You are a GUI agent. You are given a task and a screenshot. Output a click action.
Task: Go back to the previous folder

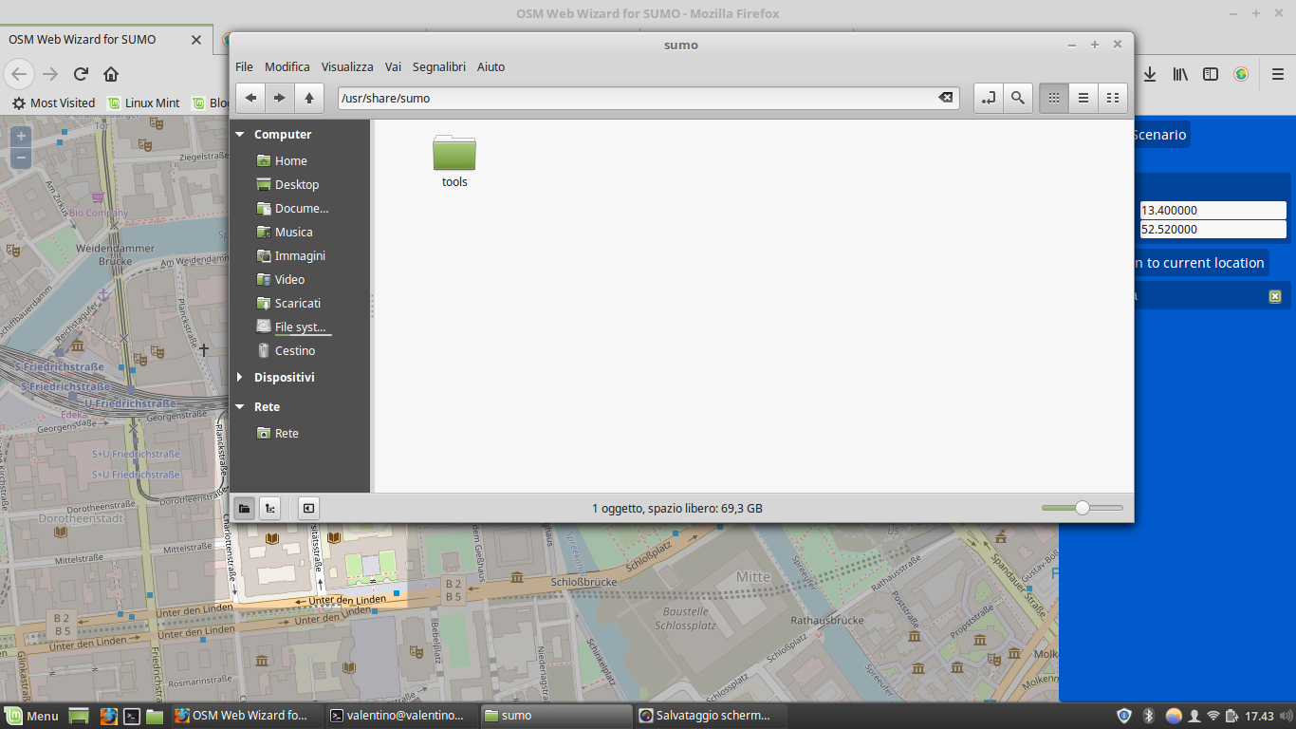(250, 98)
